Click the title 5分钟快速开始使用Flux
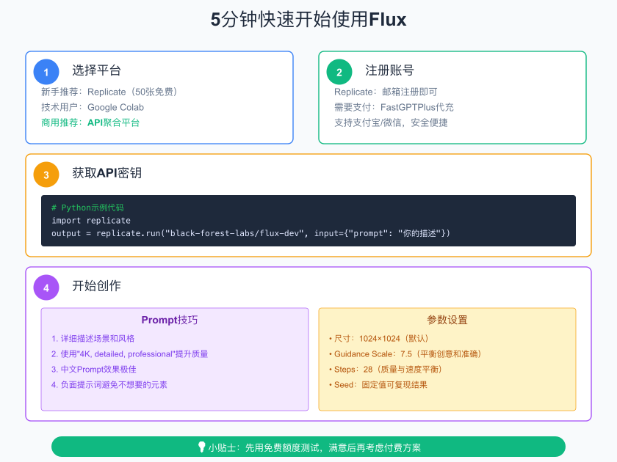 click(308, 19)
